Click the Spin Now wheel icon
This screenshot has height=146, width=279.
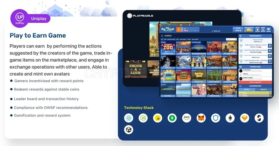click(263, 30)
